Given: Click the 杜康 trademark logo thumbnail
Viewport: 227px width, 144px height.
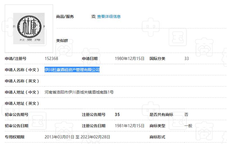Looking at the screenshot, I should click(29, 29).
